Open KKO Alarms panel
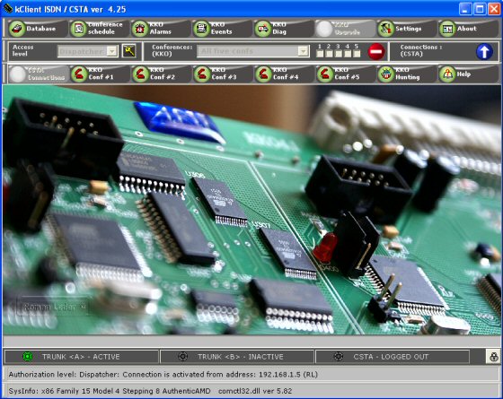This screenshot has height=399, width=503. click(x=160, y=29)
